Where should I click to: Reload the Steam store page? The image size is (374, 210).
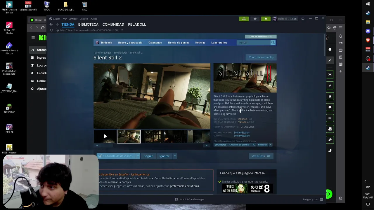[51, 30]
